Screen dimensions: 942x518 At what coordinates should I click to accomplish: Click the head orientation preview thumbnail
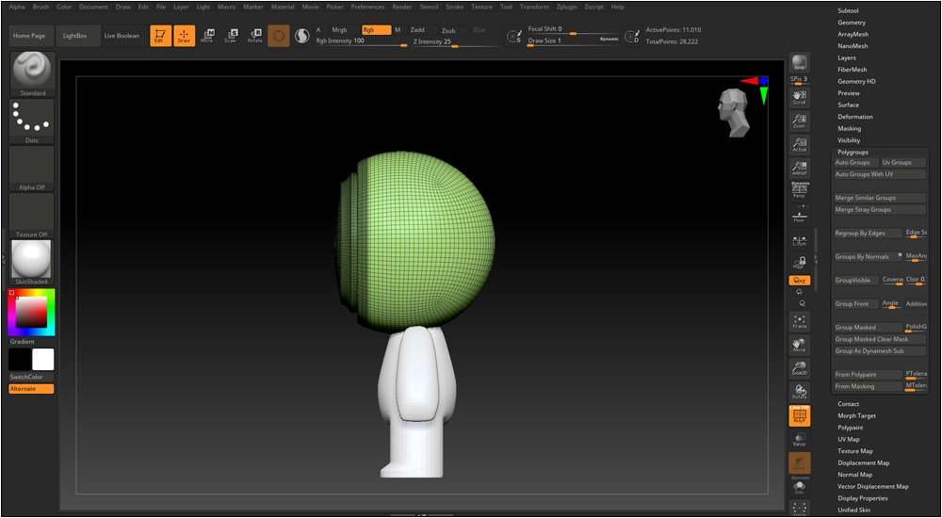(x=734, y=105)
